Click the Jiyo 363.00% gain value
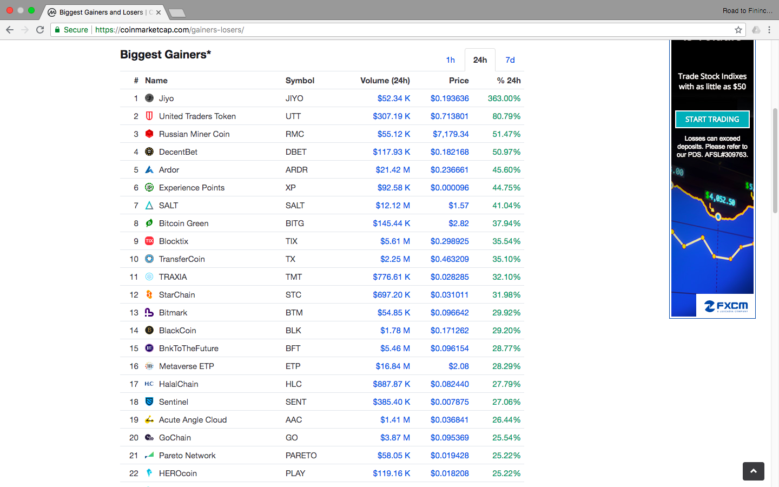This screenshot has height=487, width=779. coord(504,98)
